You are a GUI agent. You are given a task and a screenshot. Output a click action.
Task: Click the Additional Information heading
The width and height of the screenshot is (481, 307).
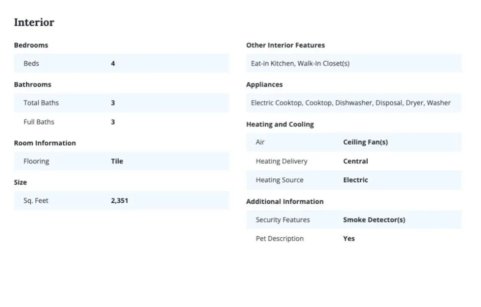coord(285,201)
